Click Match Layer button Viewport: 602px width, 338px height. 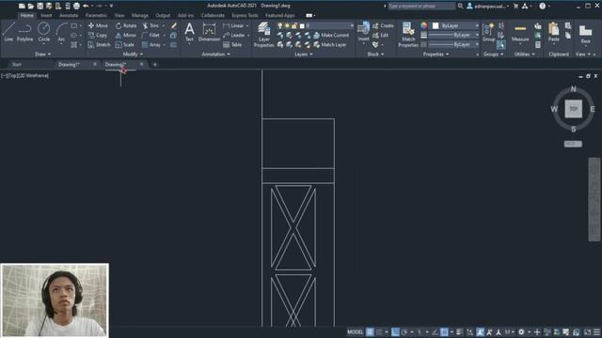click(x=330, y=45)
